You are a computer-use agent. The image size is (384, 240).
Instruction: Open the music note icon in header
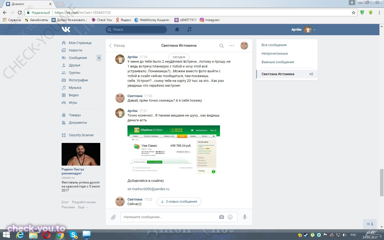pos(189,29)
